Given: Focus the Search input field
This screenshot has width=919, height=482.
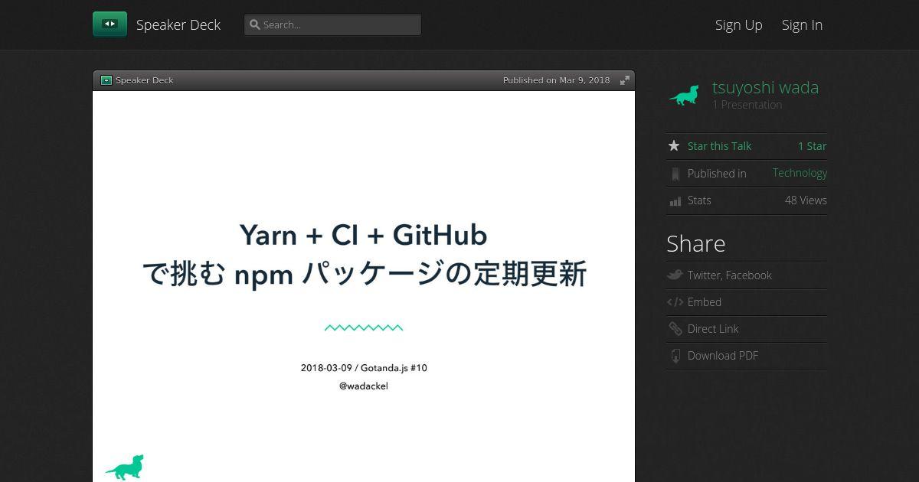Looking at the screenshot, I should pyautogui.click(x=332, y=24).
